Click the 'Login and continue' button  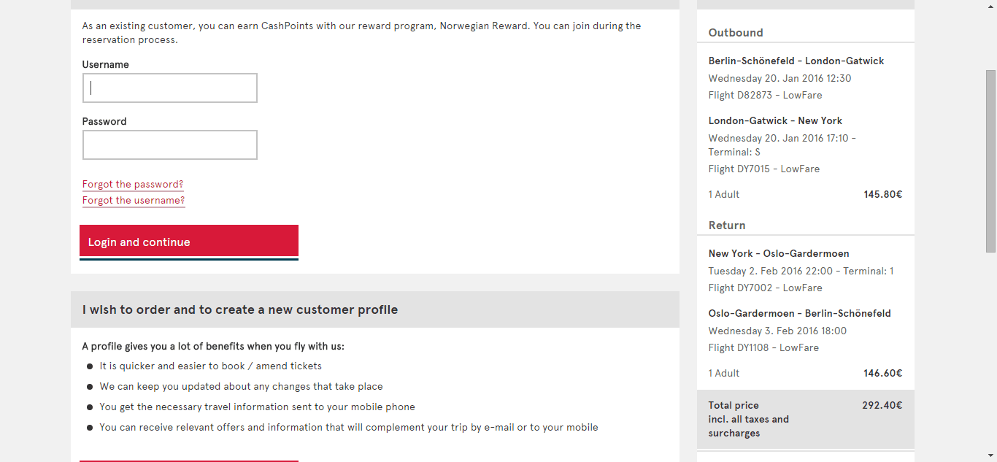pyautogui.click(x=189, y=242)
